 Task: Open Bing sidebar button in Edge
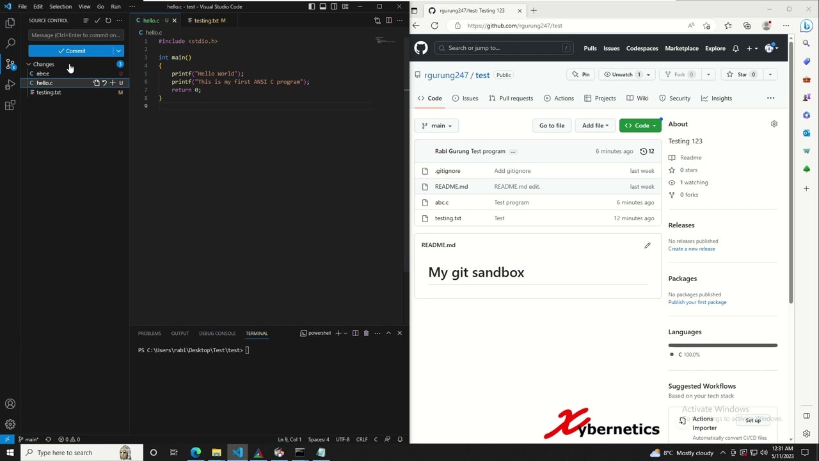coord(806,26)
